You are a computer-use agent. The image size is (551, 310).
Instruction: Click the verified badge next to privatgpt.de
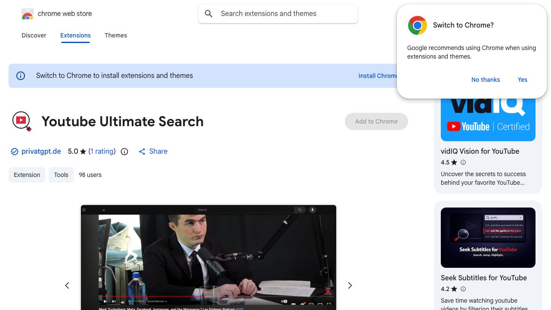(15, 152)
